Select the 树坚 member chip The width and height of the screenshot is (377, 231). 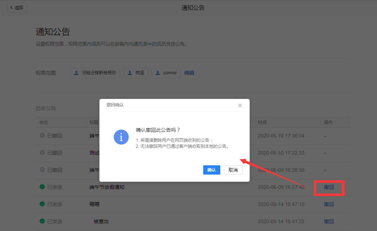tap(136, 73)
